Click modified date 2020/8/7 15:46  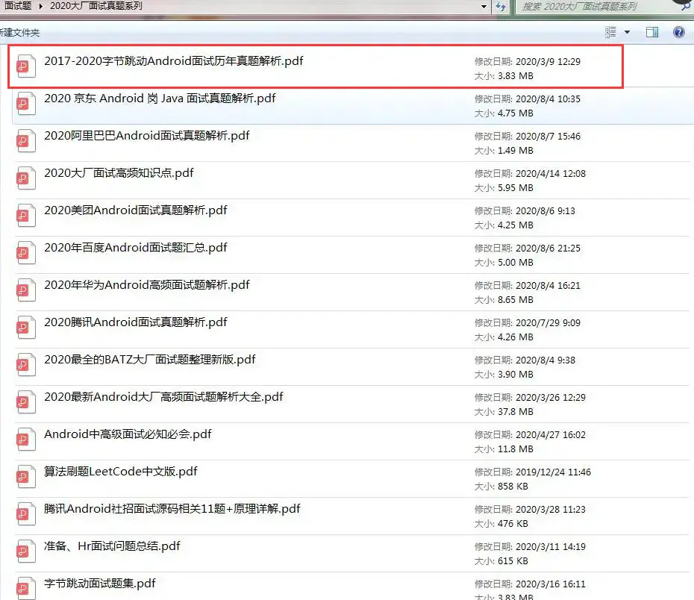point(548,137)
